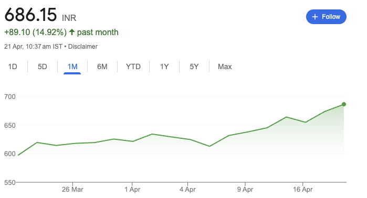Select the 16 Apr date tick

pos(302,190)
